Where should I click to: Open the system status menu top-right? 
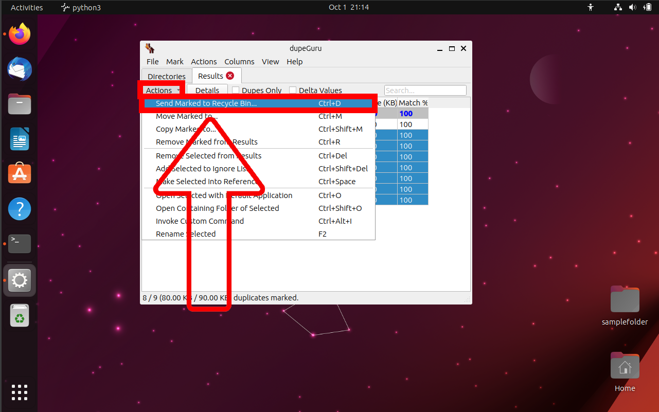[x=632, y=7]
